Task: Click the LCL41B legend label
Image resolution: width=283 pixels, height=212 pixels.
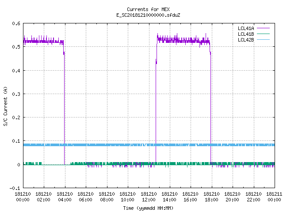Action: (246, 34)
